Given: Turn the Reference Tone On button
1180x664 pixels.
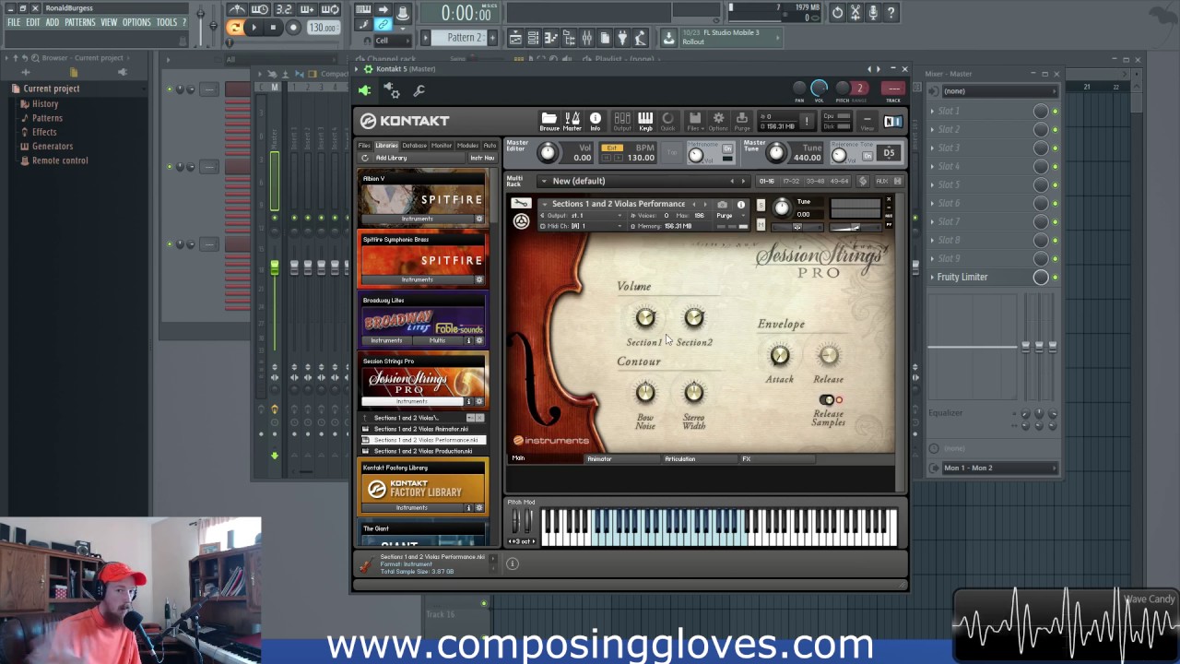Looking at the screenshot, I should point(867,156).
